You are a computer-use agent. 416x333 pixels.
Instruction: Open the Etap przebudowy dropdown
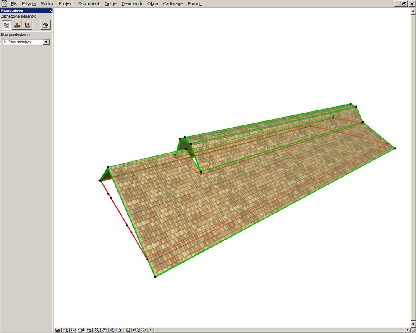click(26, 42)
